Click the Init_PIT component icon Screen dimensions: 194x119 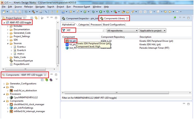[67, 48]
